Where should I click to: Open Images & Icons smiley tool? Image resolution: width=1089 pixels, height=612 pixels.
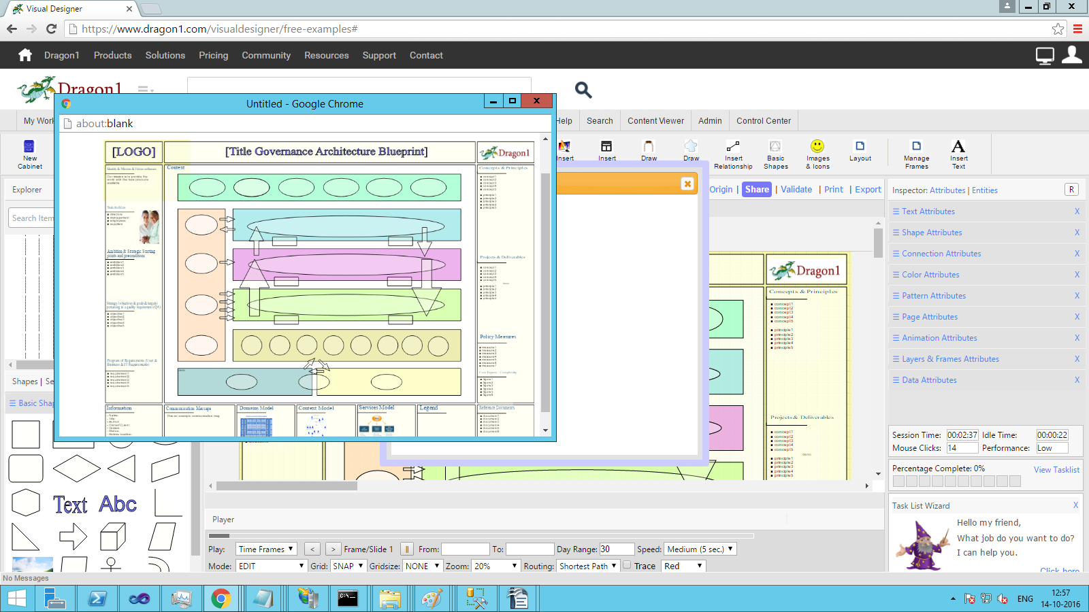pyautogui.click(x=817, y=154)
